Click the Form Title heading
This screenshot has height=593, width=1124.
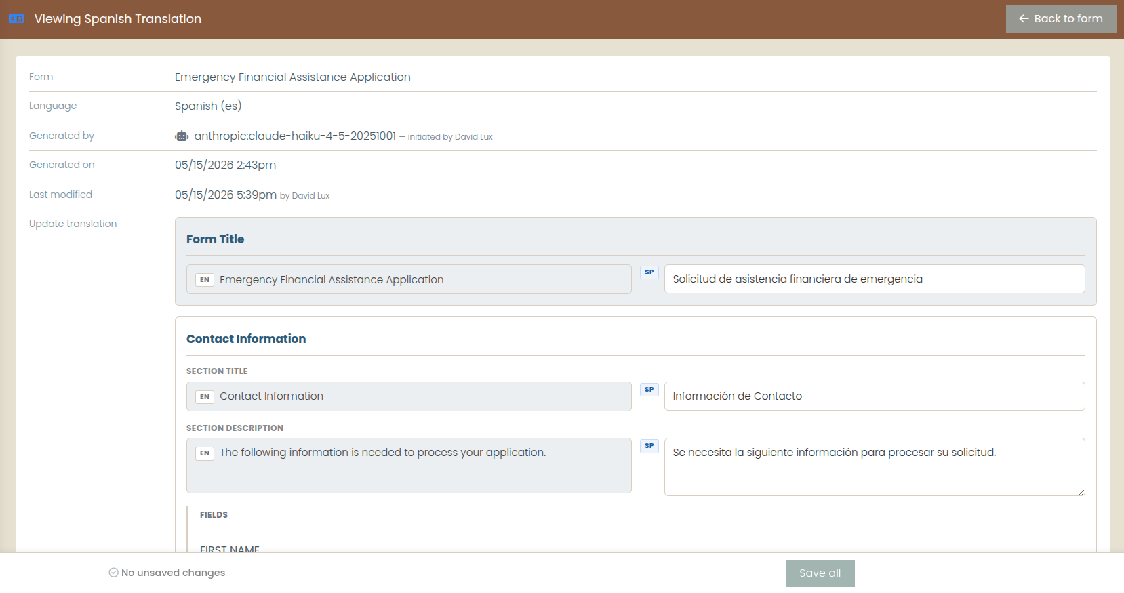point(215,239)
